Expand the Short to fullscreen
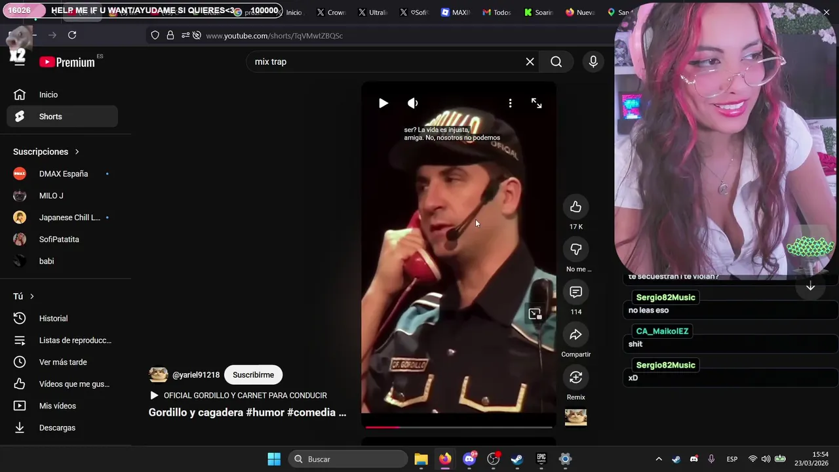This screenshot has width=839, height=472. [x=536, y=103]
